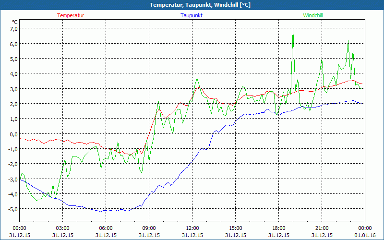Click the -3,0 y-axis value
The image size is (384, 240).
click(x=13, y=179)
